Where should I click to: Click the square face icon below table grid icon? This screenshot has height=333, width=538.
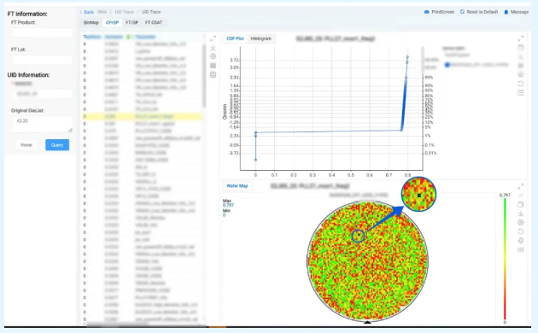tap(213, 74)
